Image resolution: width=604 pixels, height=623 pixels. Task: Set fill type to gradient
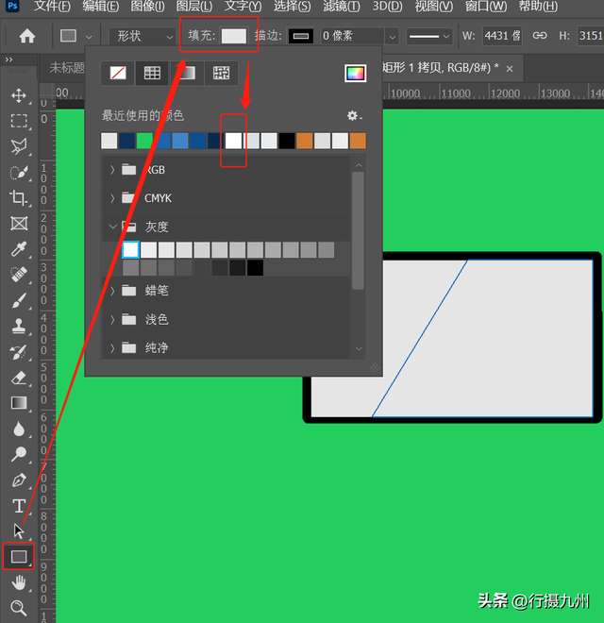pyautogui.click(x=187, y=73)
